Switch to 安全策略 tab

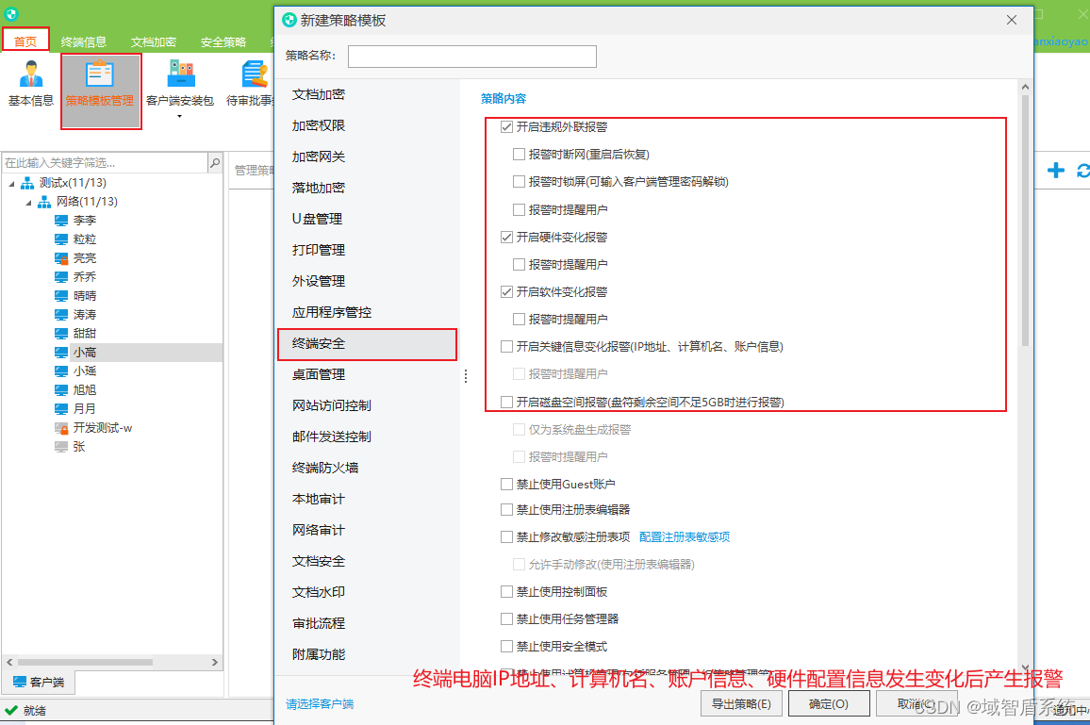point(223,41)
